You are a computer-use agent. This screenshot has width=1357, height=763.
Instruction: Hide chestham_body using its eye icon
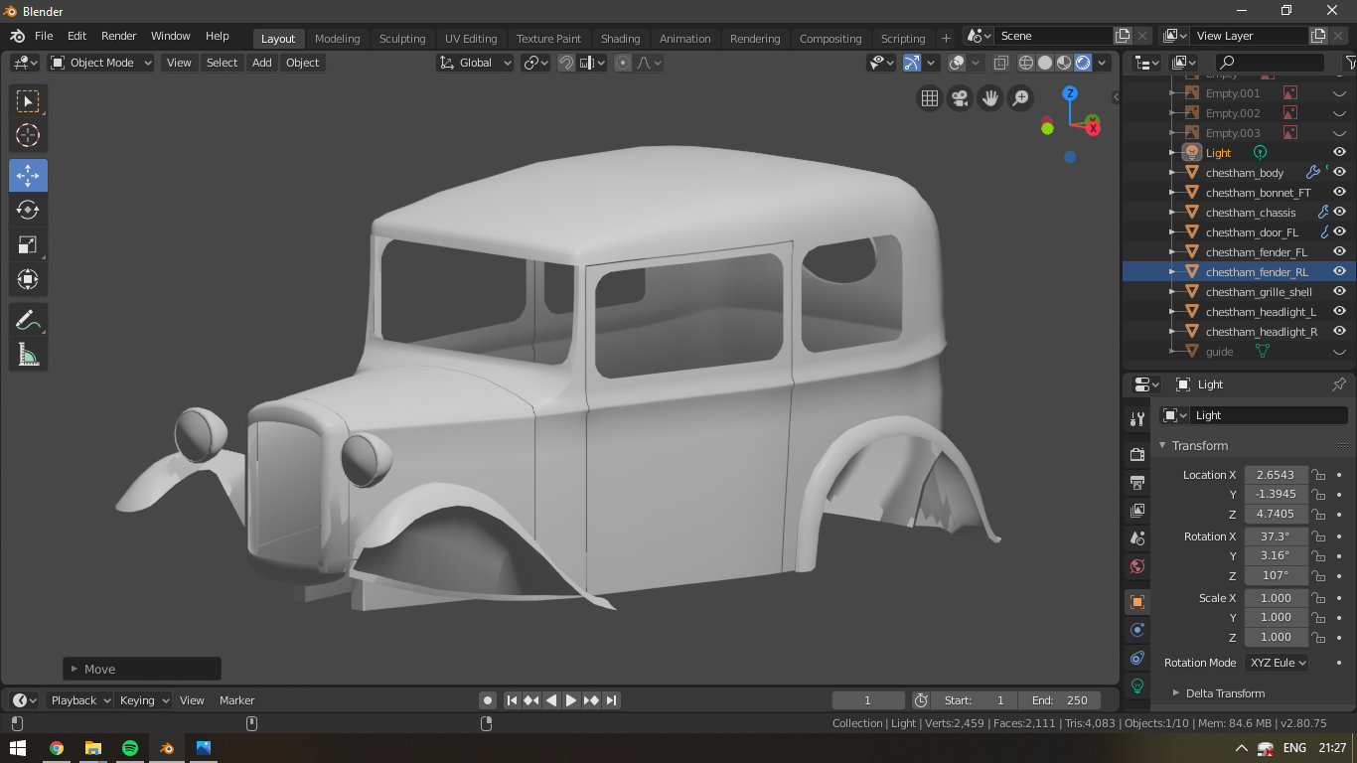pyautogui.click(x=1339, y=172)
